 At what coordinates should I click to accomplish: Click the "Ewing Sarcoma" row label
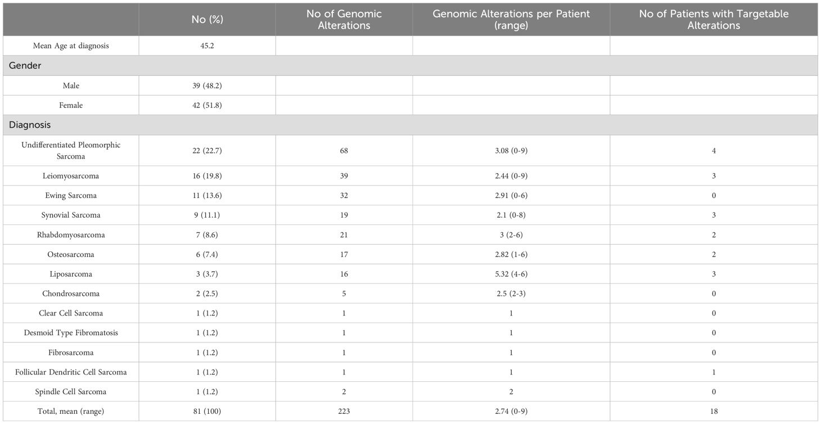tap(71, 196)
